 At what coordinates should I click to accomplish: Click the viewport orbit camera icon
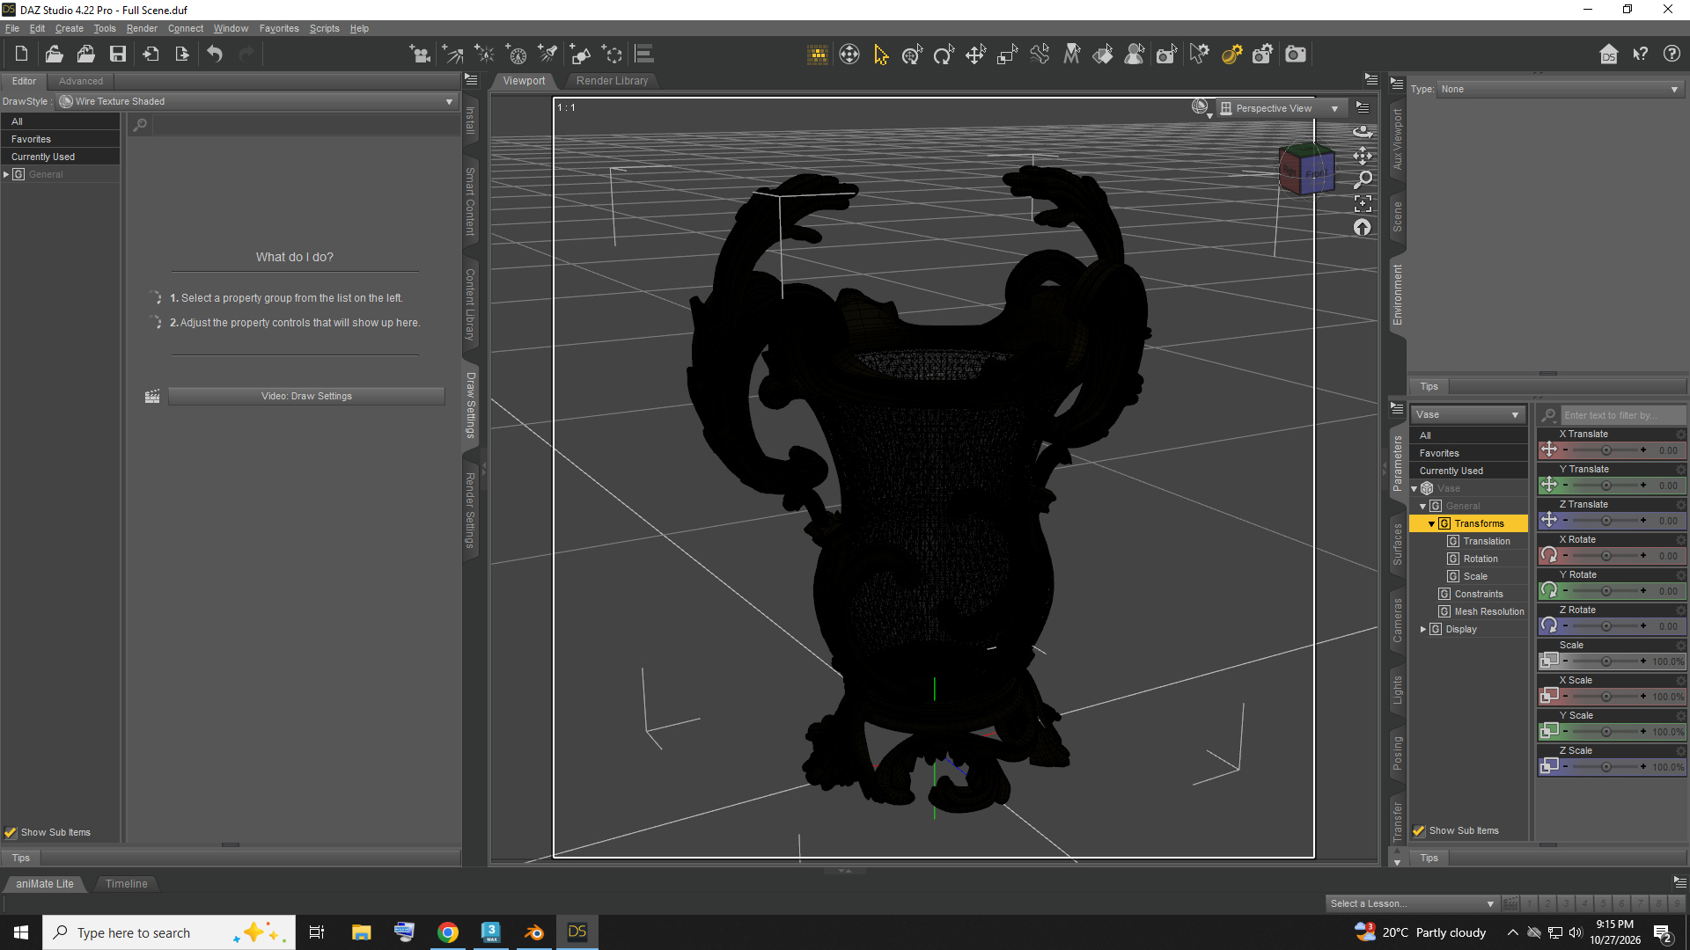coord(1363,131)
